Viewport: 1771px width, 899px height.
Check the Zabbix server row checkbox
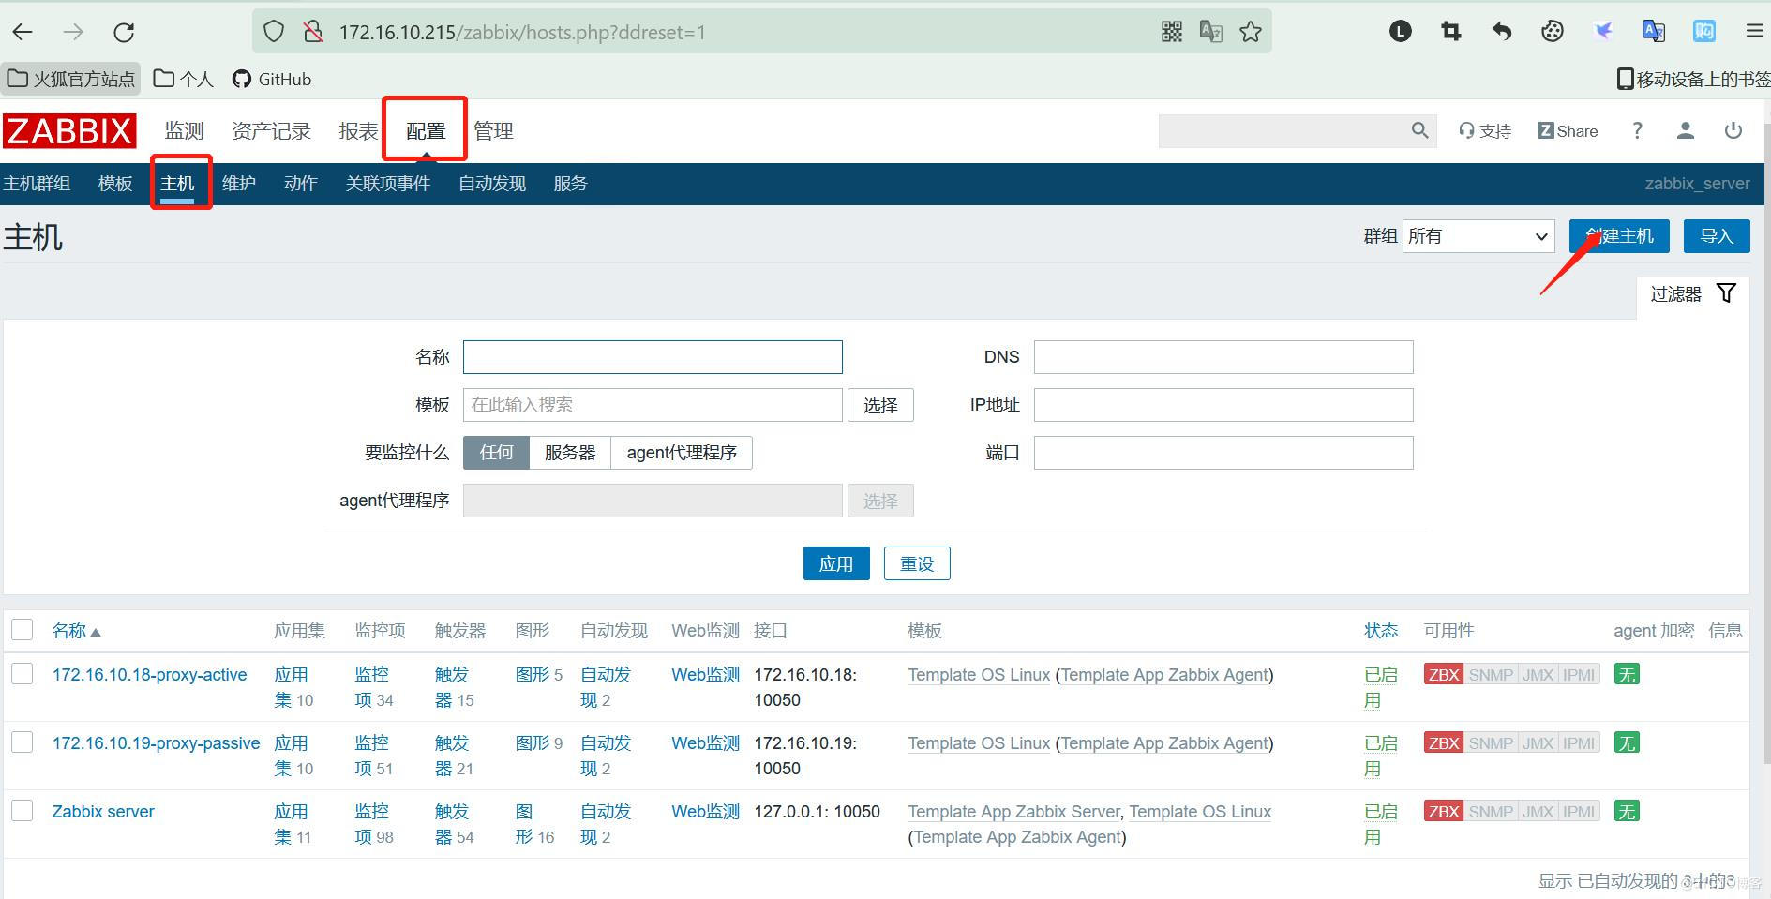tap(23, 811)
